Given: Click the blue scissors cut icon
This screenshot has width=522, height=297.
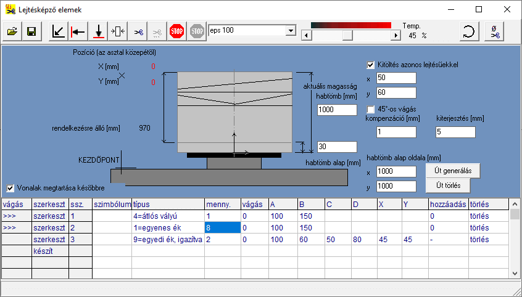Looking at the screenshot, I should click(x=138, y=31).
